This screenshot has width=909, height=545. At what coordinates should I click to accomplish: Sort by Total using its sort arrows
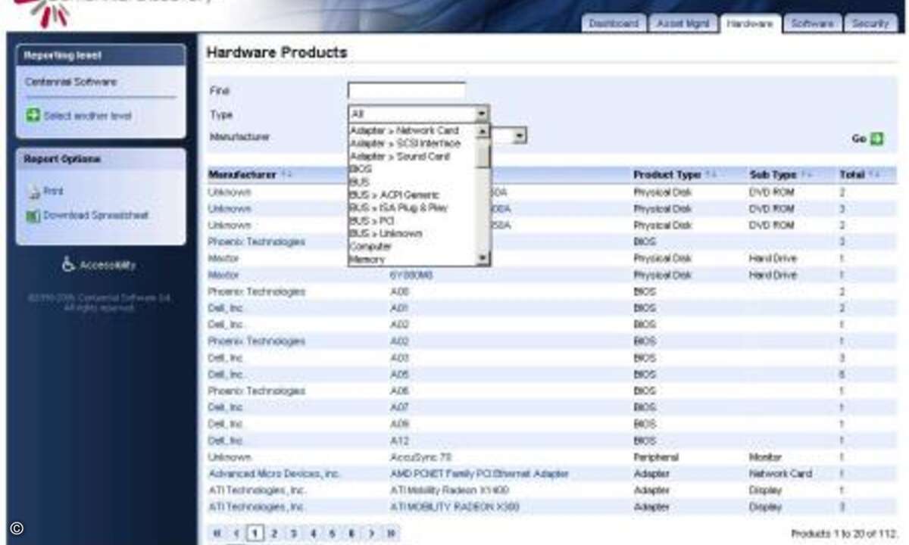pyautogui.click(x=874, y=175)
